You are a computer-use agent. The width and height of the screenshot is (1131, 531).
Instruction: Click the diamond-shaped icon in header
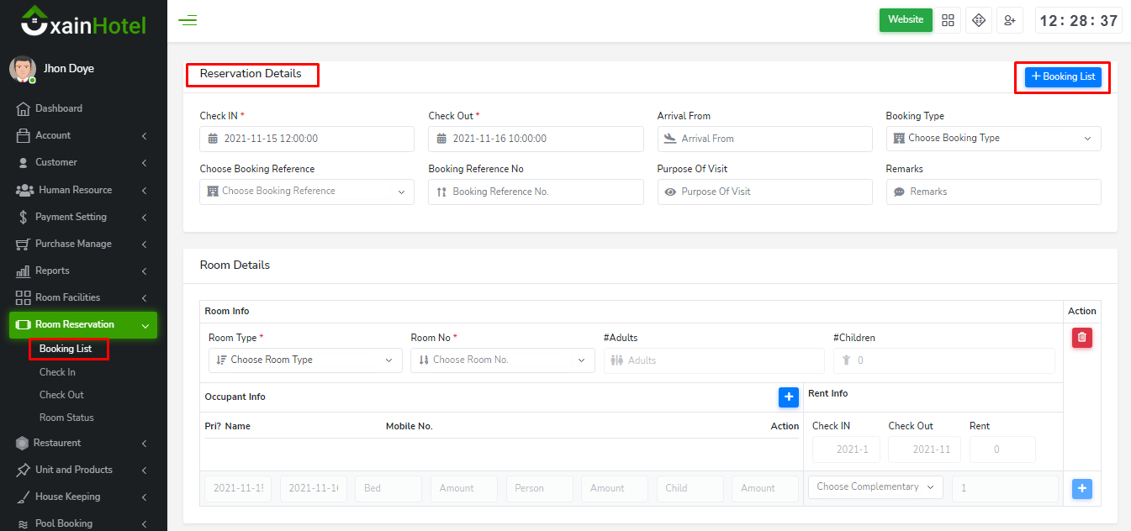(x=979, y=20)
